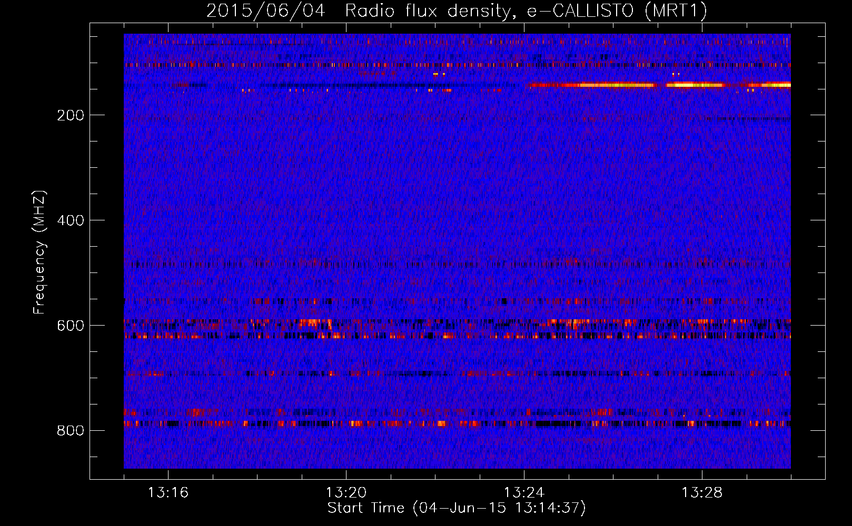Viewport: 852px width, 526px height.
Task: Click the 600 MHz frequency tick label
Action: 71,326
